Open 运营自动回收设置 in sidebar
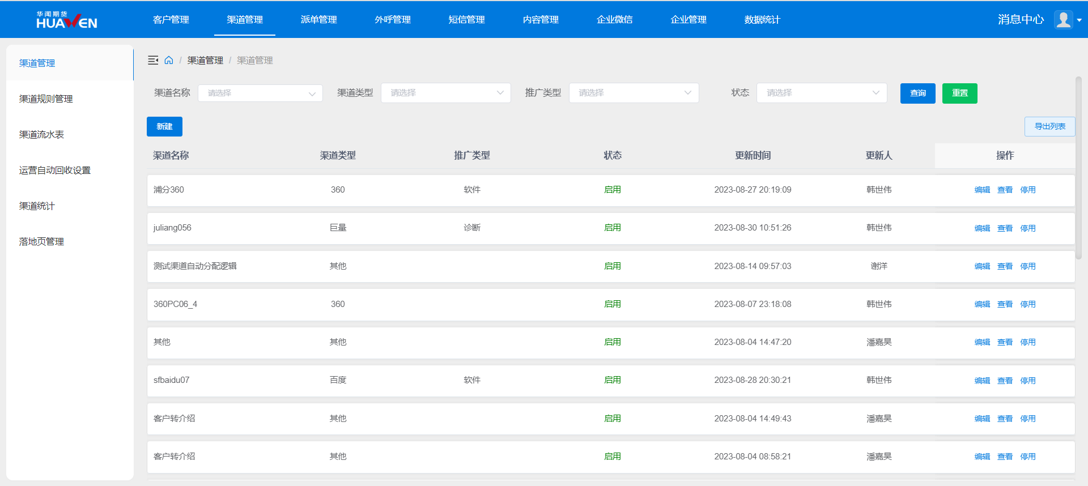Screen dimensions: 1088x486 [70, 170]
